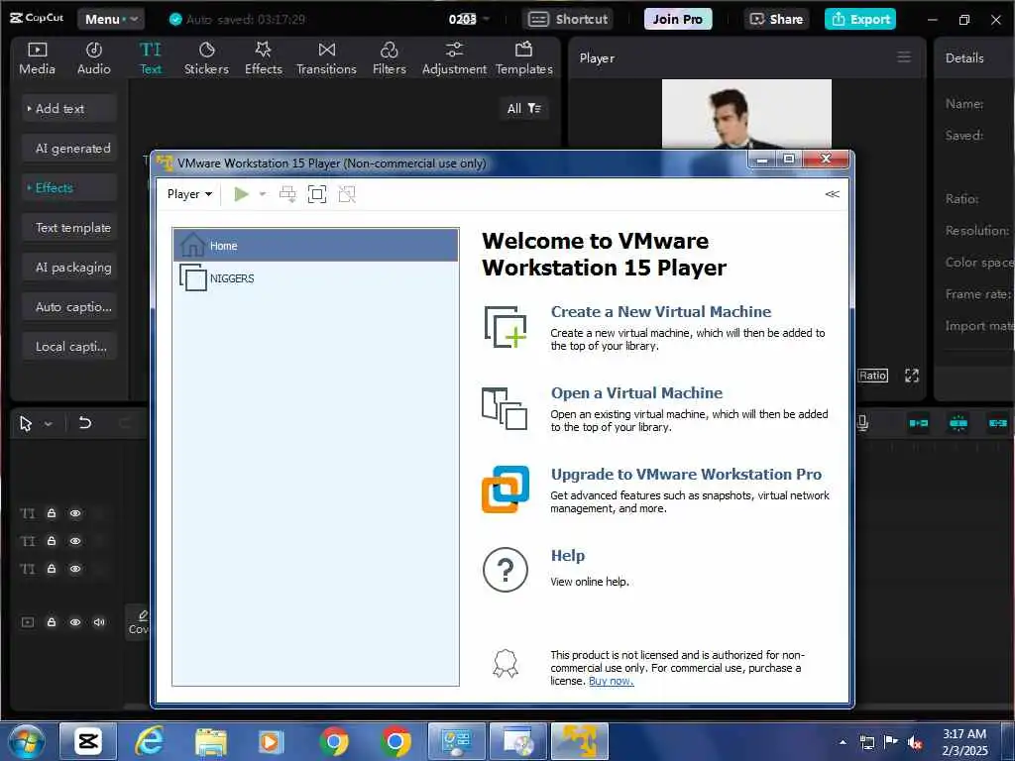Click the Ratio button in CapCut player
Viewport: 1015px width, 761px height.
coord(872,376)
